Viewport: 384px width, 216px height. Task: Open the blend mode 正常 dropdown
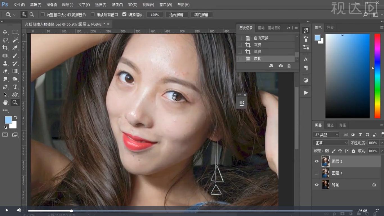pyautogui.click(x=331, y=143)
